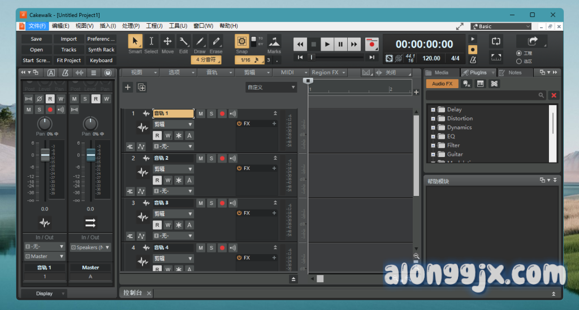Click the Synth Rack button
This screenshot has width=579, height=310.
[101, 50]
